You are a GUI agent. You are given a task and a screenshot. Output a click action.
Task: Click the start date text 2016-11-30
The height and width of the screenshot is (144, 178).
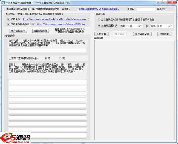126,26
